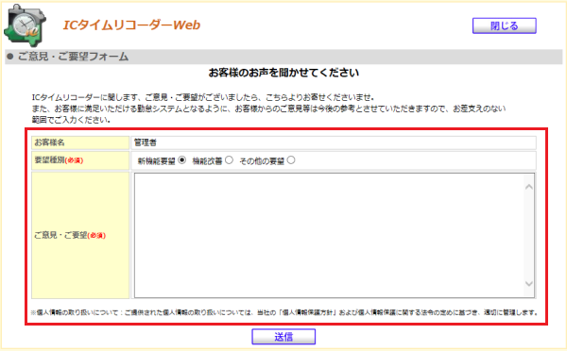Image resolution: width=567 pixels, height=351 pixels.
Task: Click the お客様名 field showing 管理者
Action: (x=334, y=142)
